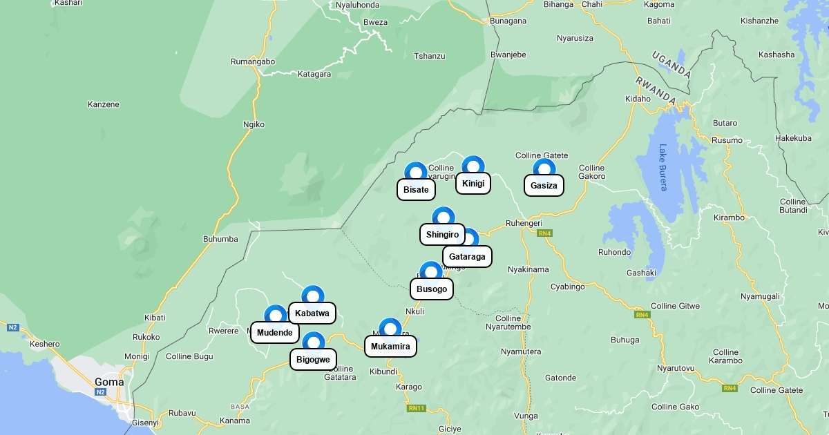Click the blue pin above Bisate label
Viewport: 829px width, 435px height.
coord(415,172)
